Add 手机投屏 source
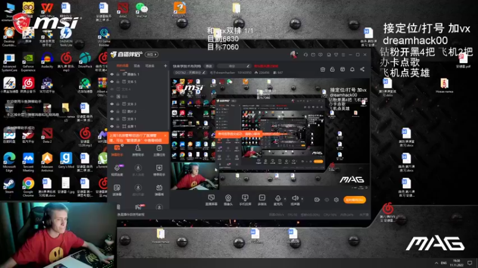The height and width of the screenshot is (268, 478). (x=245, y=200)
